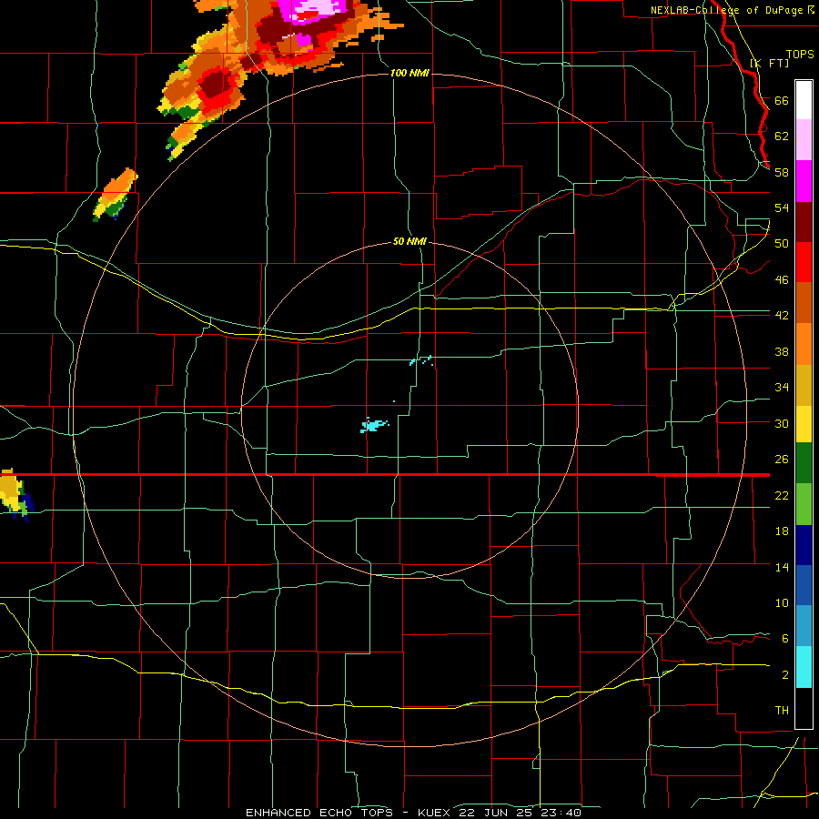This screenshot has height=819, width=819.
Task: Click the "22" legend value
Action: [782, 495]
